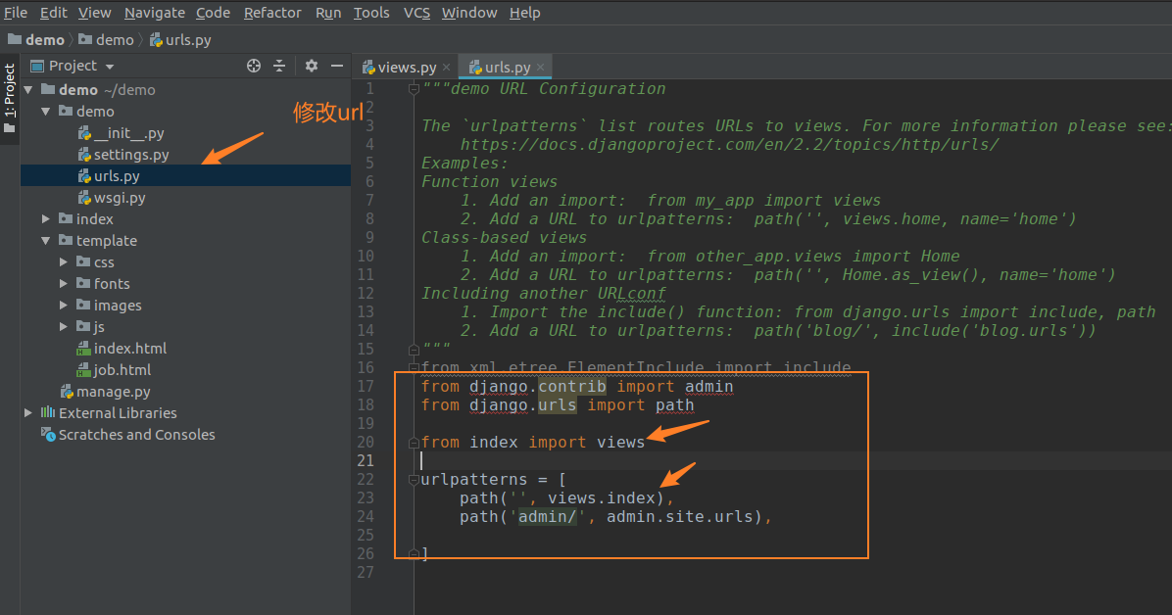Click "path('', views.index)," code line

(x=566, y=498)
